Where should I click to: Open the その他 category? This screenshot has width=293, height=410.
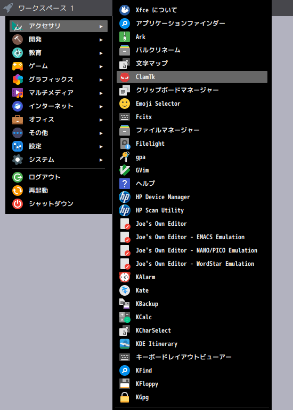(59, 133)
